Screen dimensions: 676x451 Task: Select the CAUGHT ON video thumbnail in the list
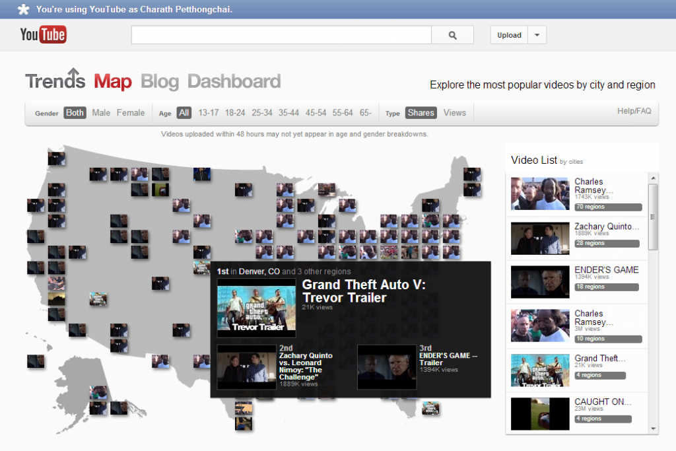(x=539, y=414)
